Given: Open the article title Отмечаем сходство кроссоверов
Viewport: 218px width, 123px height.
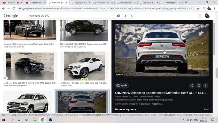Looking at the screenshot, I should point(161,93).
